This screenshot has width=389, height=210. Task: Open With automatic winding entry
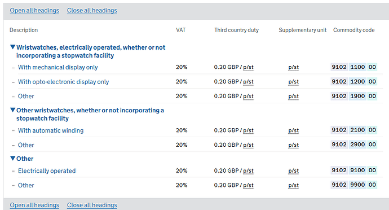click(51, 130)
